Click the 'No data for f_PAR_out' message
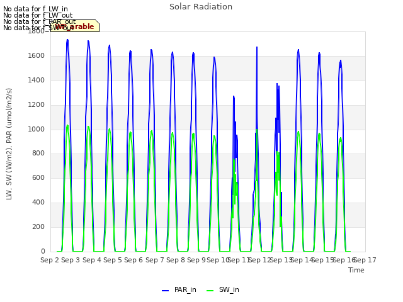403x302 pixels. 39,21
